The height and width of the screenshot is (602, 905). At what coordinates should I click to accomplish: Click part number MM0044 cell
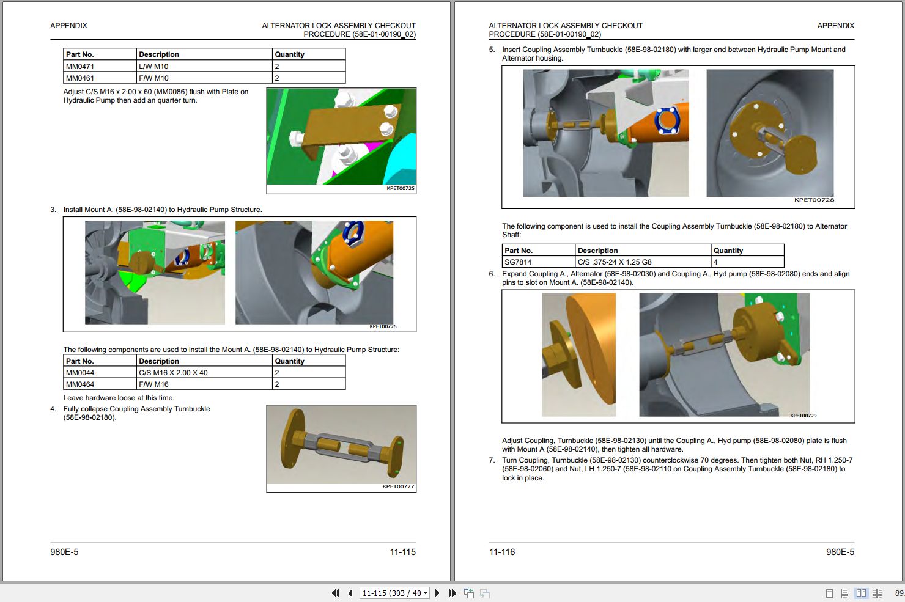tap(100, 372)
